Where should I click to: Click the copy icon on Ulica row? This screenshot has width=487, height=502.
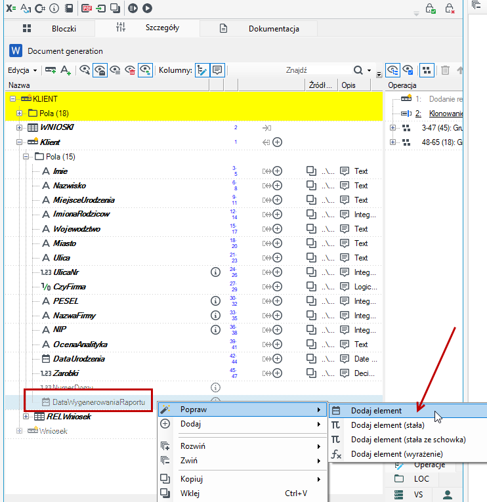(311, 257)
